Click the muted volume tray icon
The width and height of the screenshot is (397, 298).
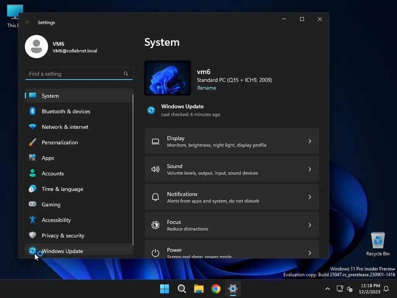point(350,289)
